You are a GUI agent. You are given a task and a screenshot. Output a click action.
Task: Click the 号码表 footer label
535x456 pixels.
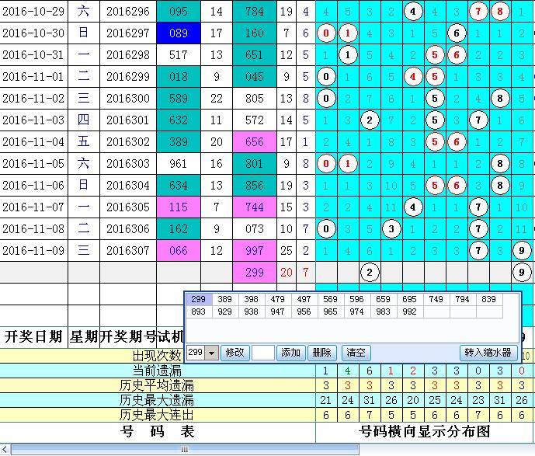[158, 432]
